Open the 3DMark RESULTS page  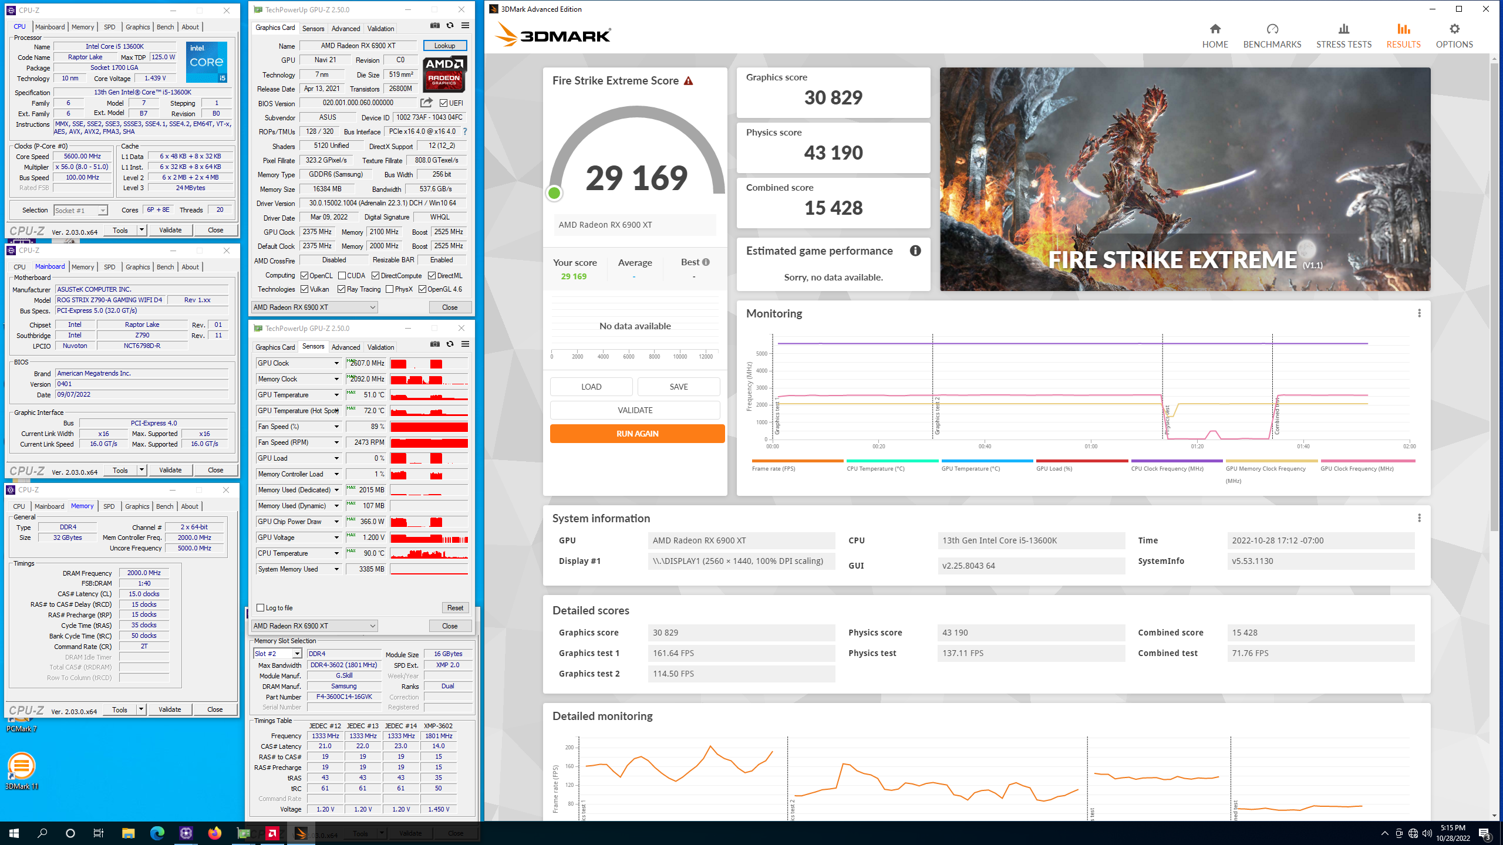[1403, 36]
